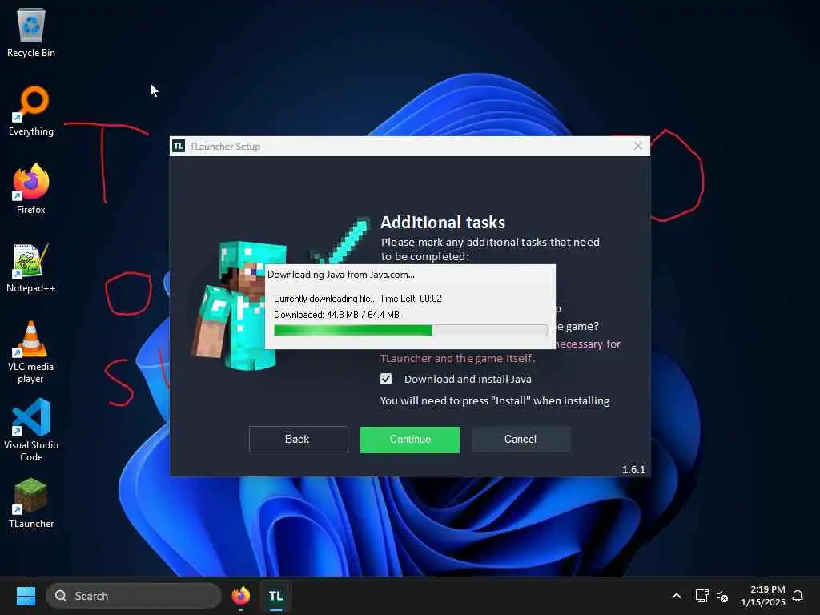Viewport: 820px width, 615px height.
Task: Cancel the TLauncher installation
Action: click(x=521, y=440)
